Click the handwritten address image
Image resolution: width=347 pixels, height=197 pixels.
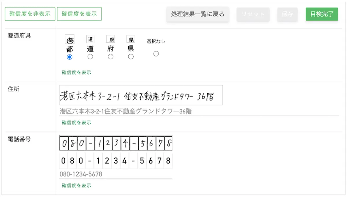141,95
